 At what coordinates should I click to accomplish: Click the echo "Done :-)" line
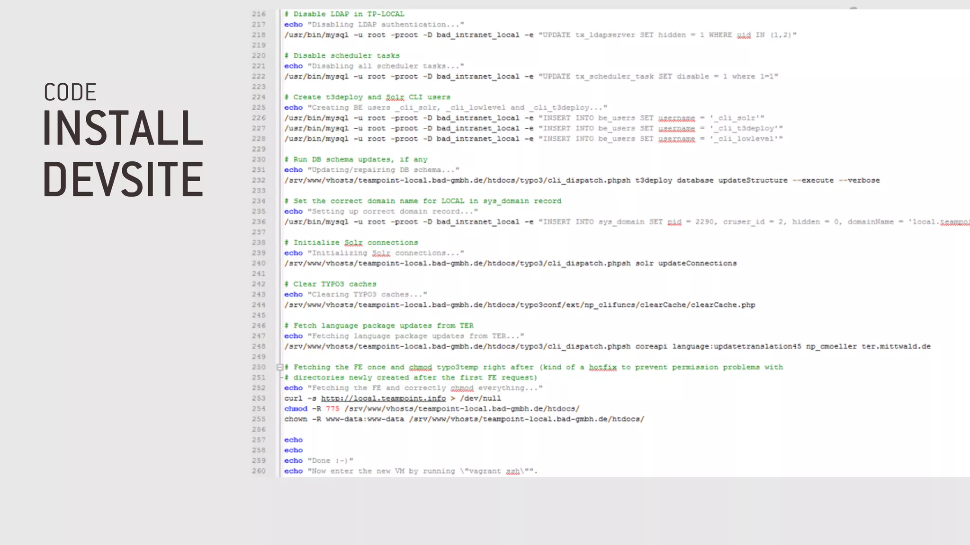click(319, 461)
